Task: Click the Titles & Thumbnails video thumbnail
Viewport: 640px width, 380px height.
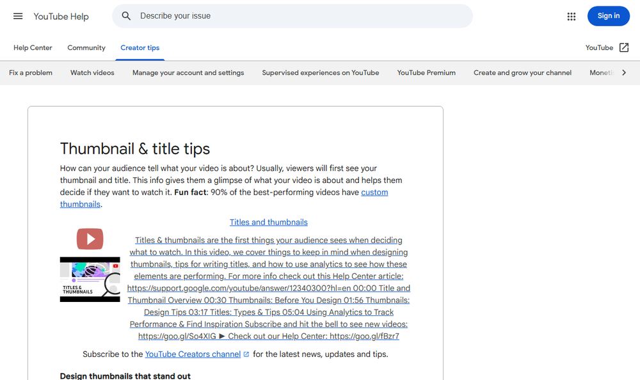Action: 90,280
